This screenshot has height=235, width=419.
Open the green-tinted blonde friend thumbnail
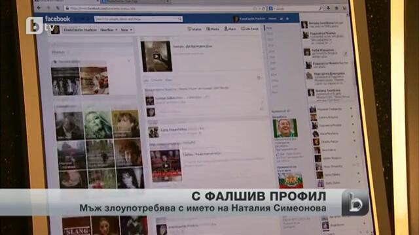[98, 125]
